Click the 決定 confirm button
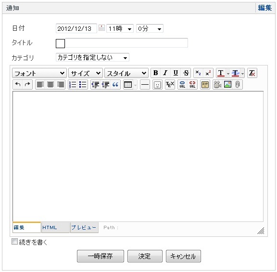This screenshot has width=277, height=272. pos(145,256)
